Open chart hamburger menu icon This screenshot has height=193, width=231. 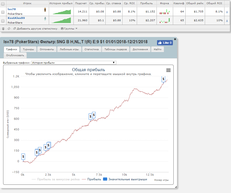click(x=168, y=70)
